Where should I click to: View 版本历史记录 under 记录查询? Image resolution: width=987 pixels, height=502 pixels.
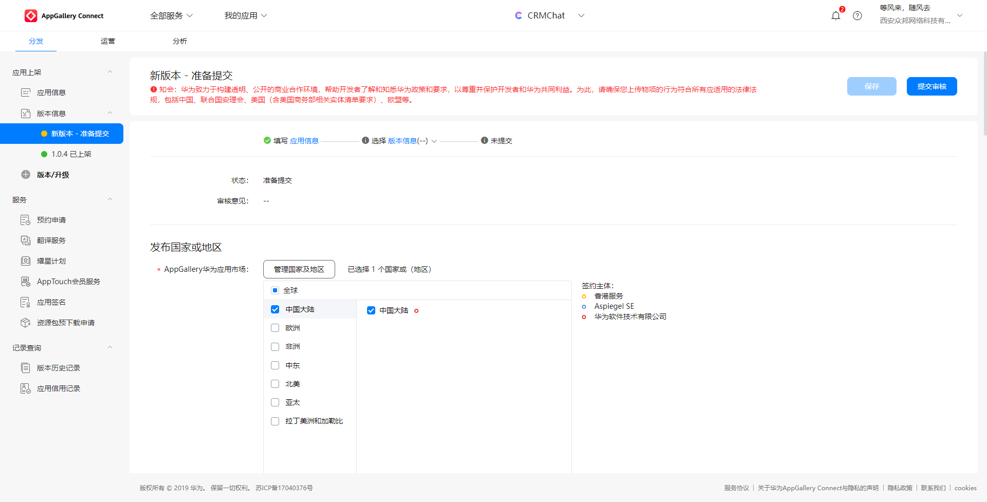(x=59, y=367)
